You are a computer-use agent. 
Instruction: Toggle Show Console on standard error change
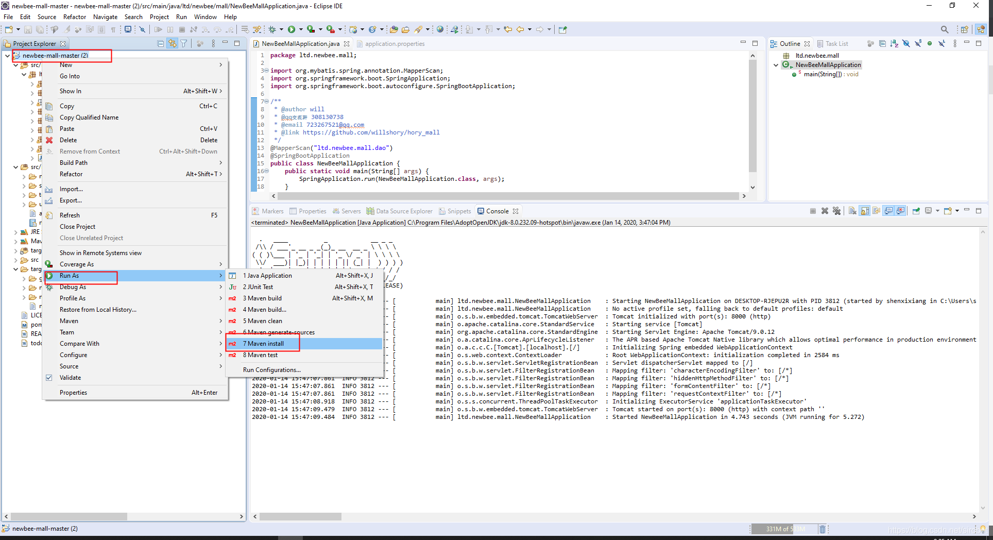pyautogui.click(x=900, y=211)
